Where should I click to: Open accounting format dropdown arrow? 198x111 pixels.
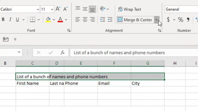tap(174, 20)
